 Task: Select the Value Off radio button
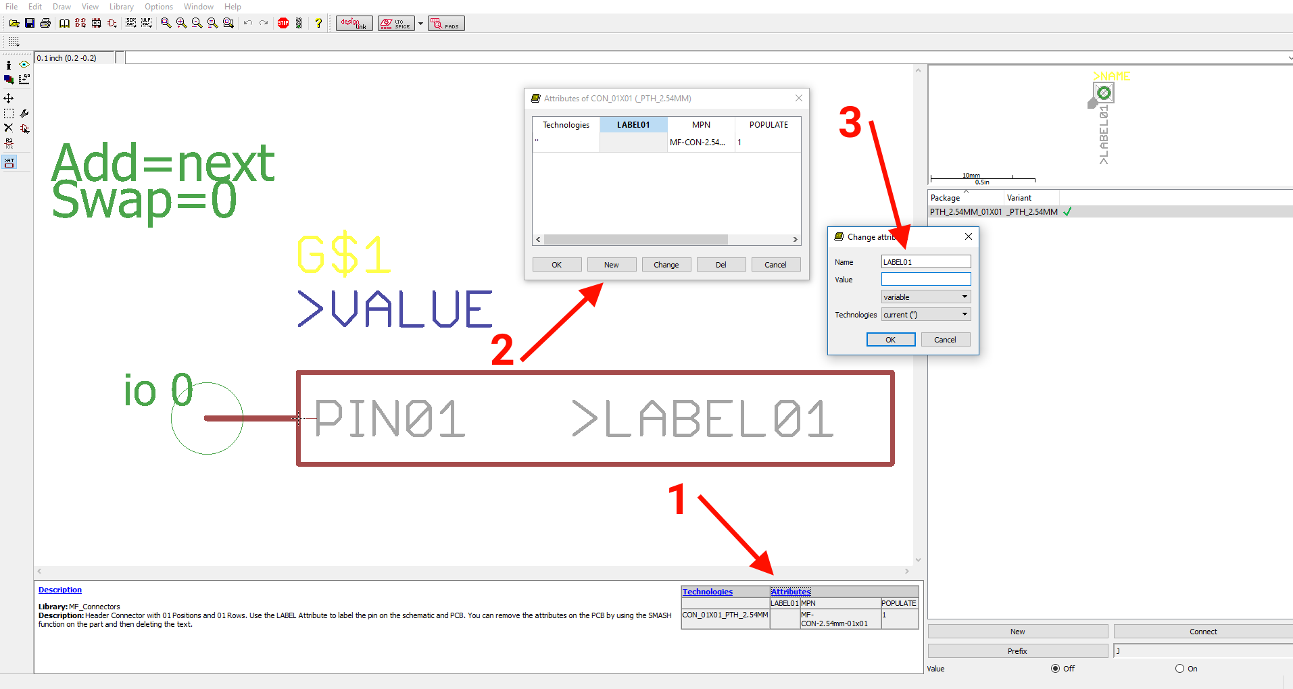[1055, 669]
